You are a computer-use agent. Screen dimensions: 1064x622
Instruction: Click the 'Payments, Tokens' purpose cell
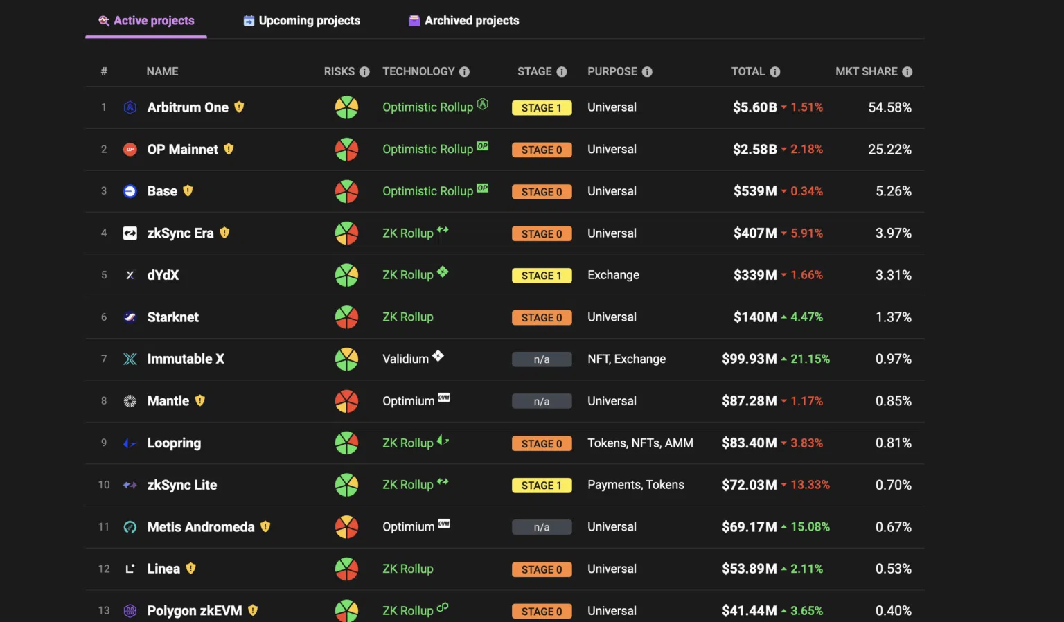(x=636, y=485)
